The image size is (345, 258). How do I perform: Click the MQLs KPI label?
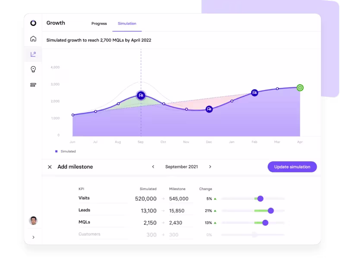coord(84,222)
